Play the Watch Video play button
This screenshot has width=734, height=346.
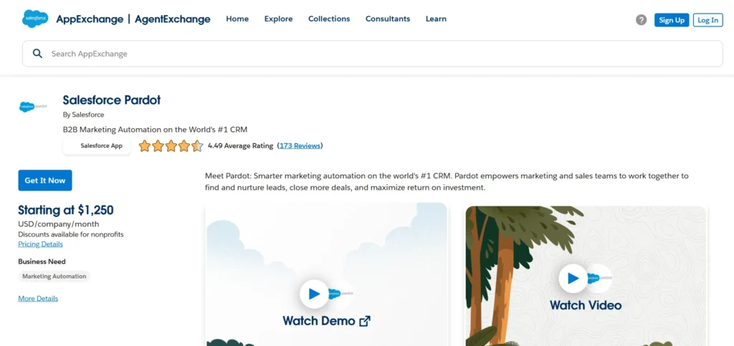[x=573, y=278]
